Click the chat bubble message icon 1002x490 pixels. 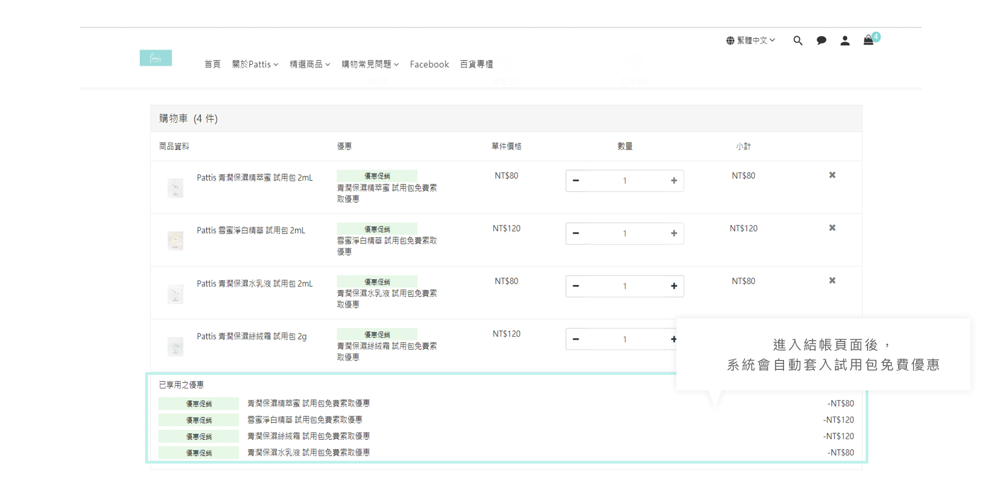pos(821,41)
